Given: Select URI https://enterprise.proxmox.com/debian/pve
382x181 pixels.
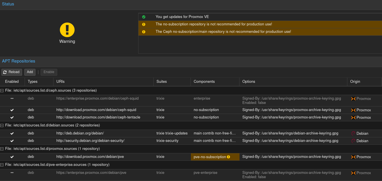Looking at the screenshot, I should (91, 173).
